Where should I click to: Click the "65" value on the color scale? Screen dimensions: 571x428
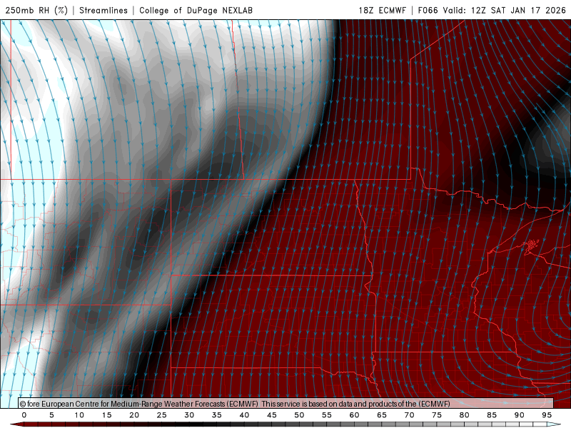click(x=382, y=415)
